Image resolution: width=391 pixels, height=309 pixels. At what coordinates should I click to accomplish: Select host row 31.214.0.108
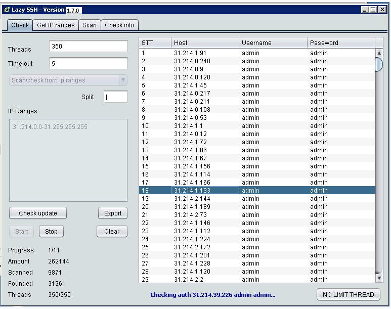pyautogui.click(x=257, y=109)
